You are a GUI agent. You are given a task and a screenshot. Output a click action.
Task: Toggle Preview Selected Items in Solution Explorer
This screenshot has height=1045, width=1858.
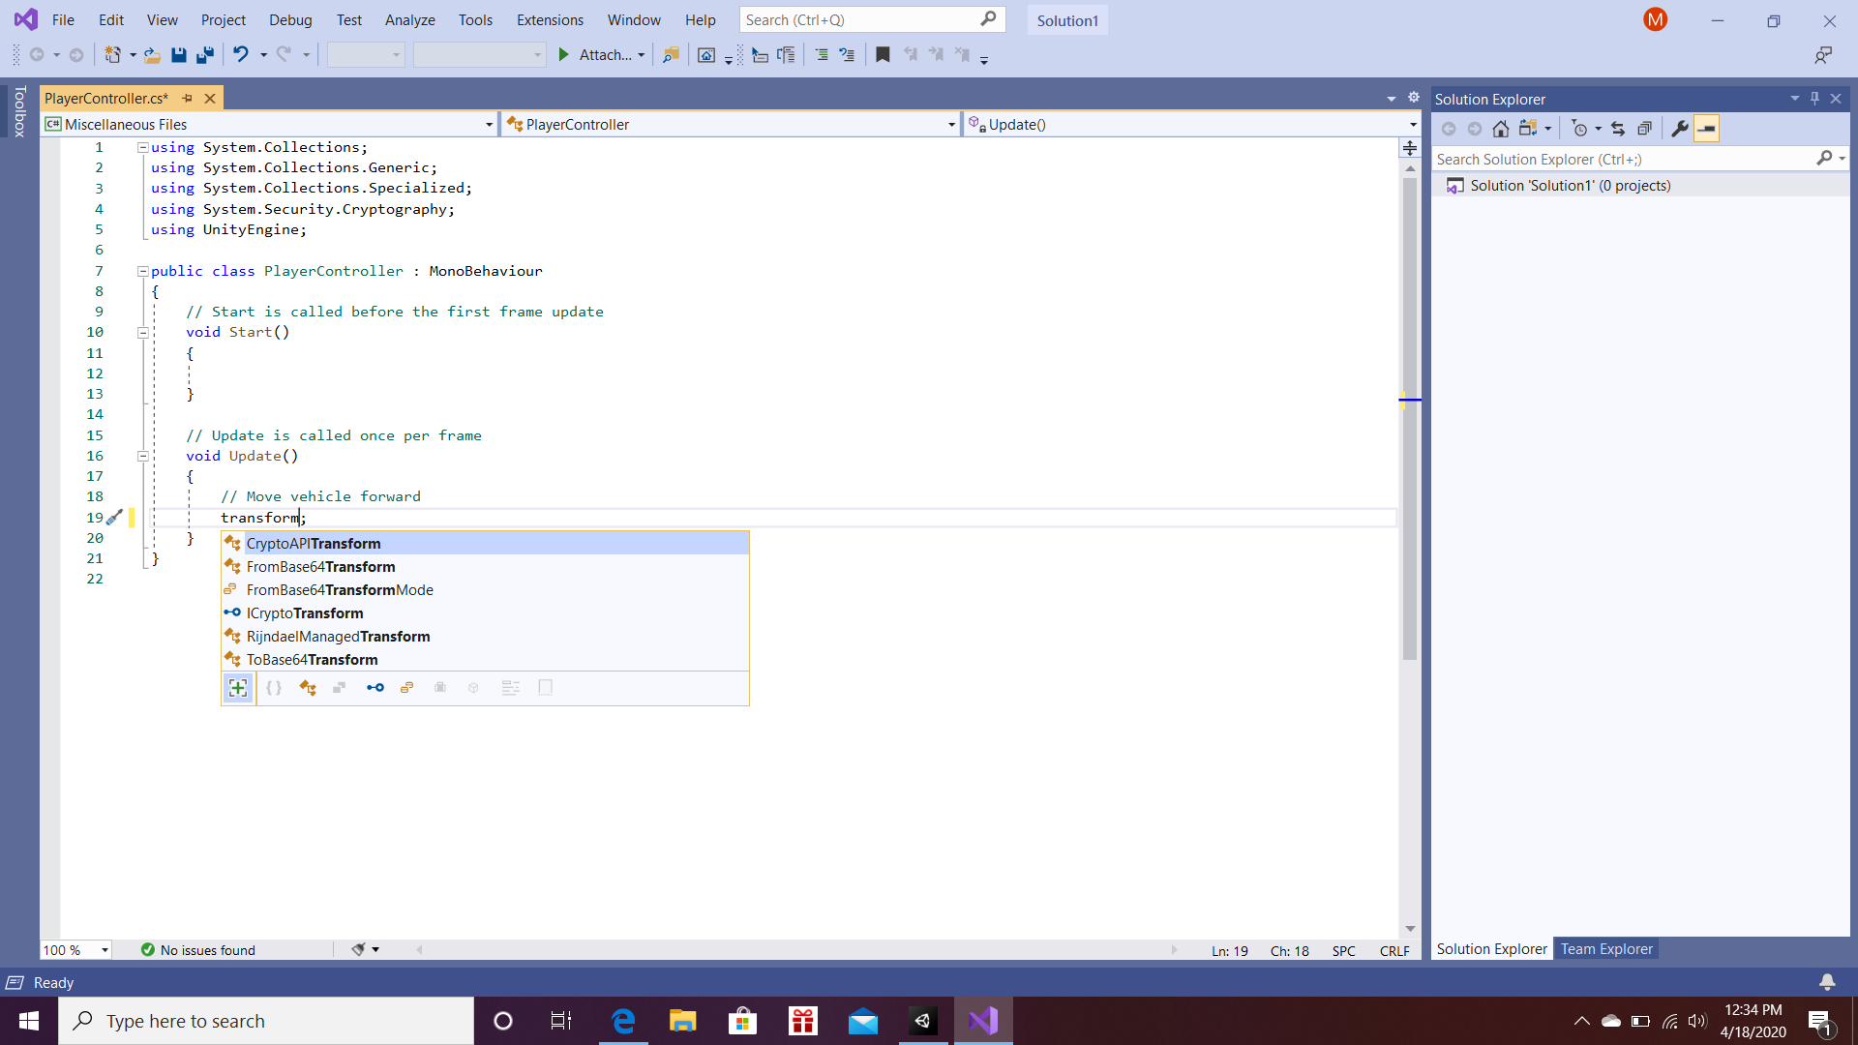1708,128
